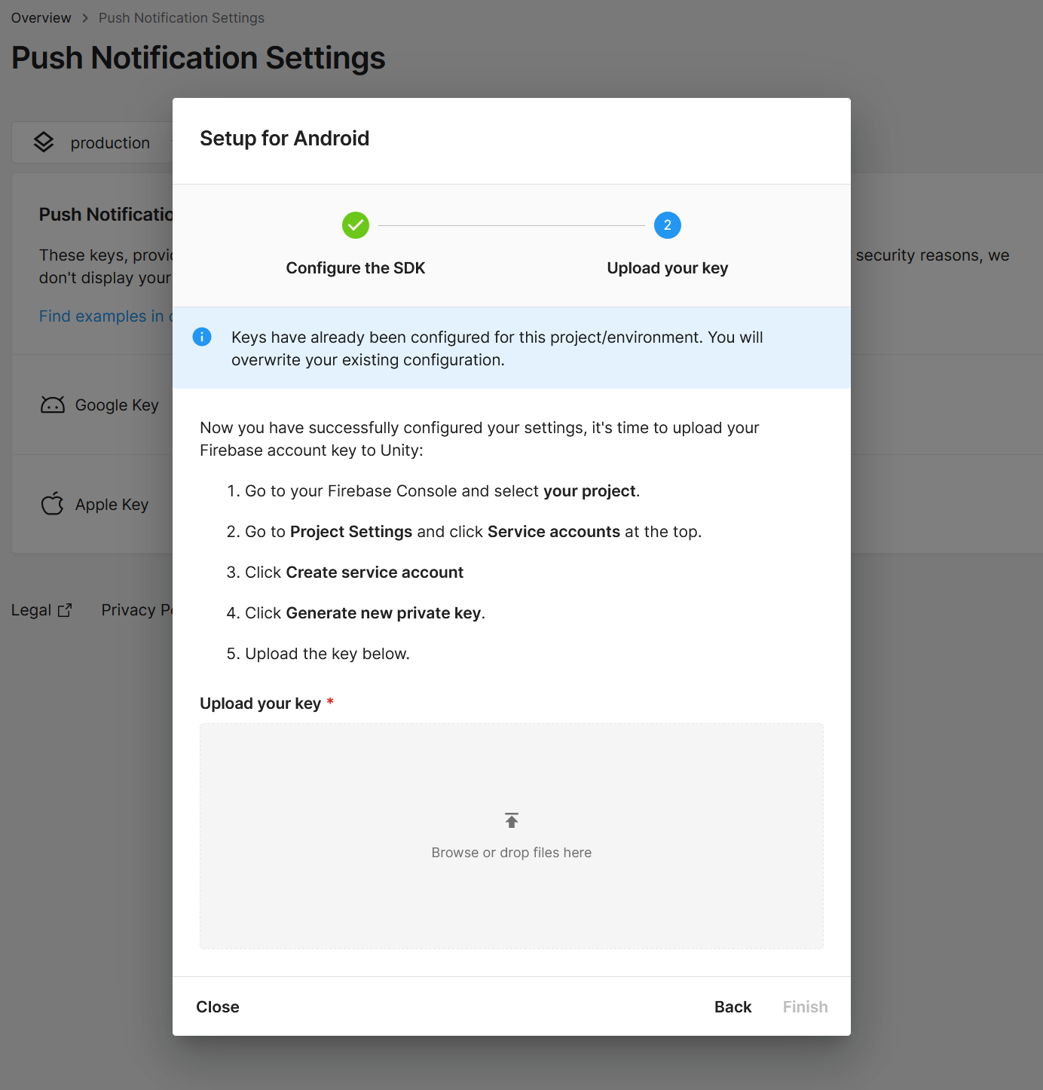Click the blue step 2 circle
The image size is (1043, 1090).
tap(667, 225)
